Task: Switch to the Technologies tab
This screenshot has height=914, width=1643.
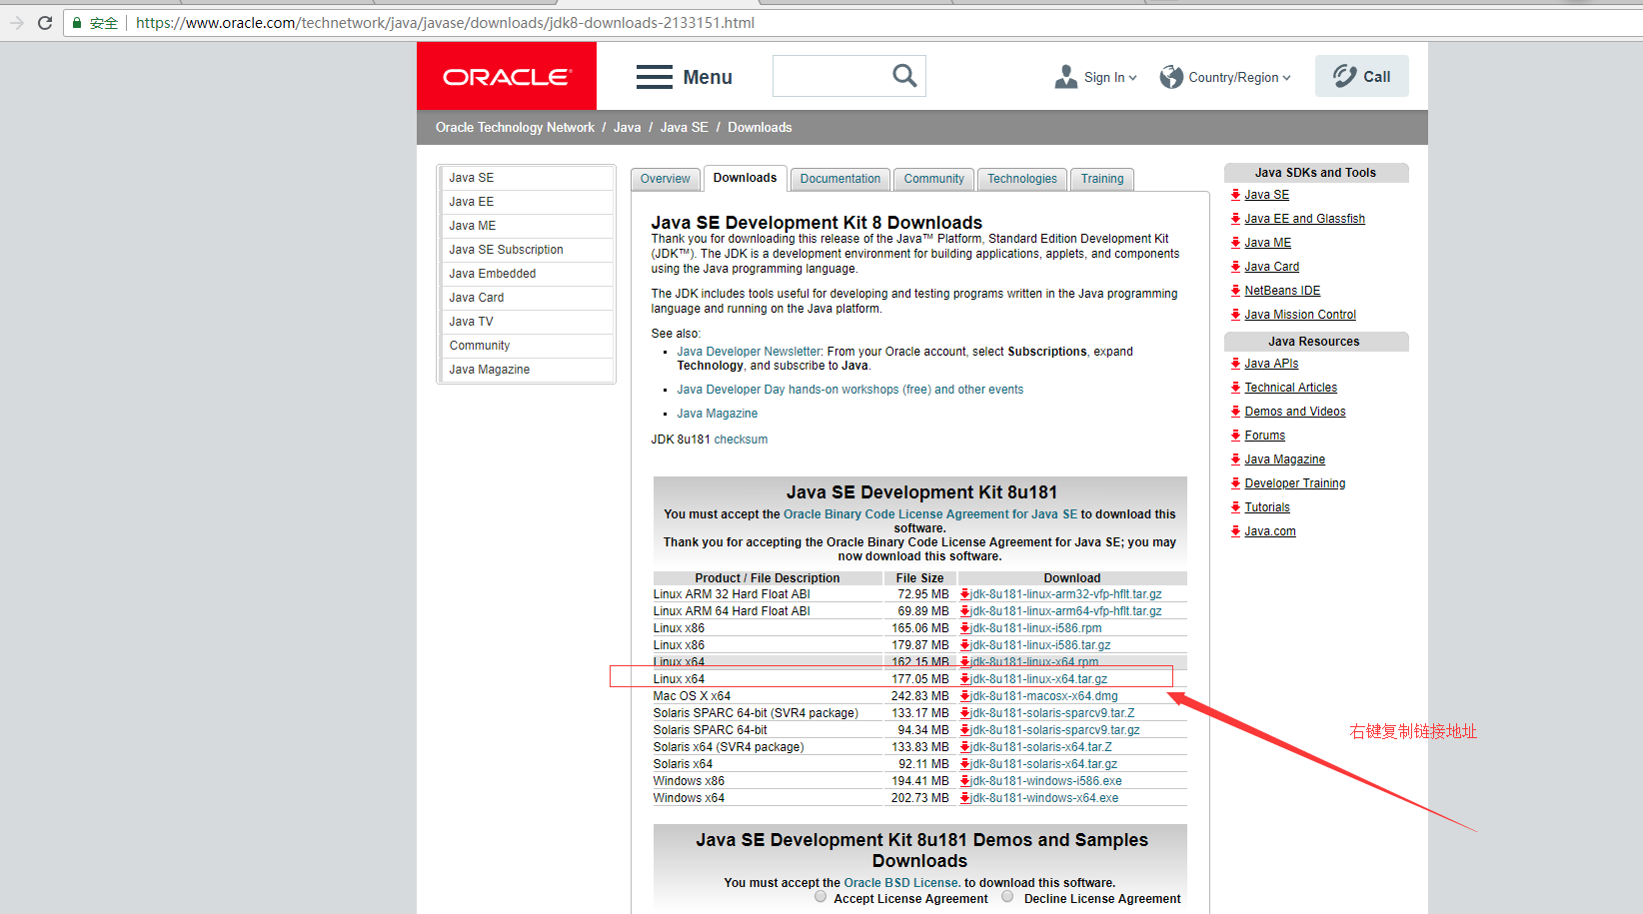Action: (1022, 179)
